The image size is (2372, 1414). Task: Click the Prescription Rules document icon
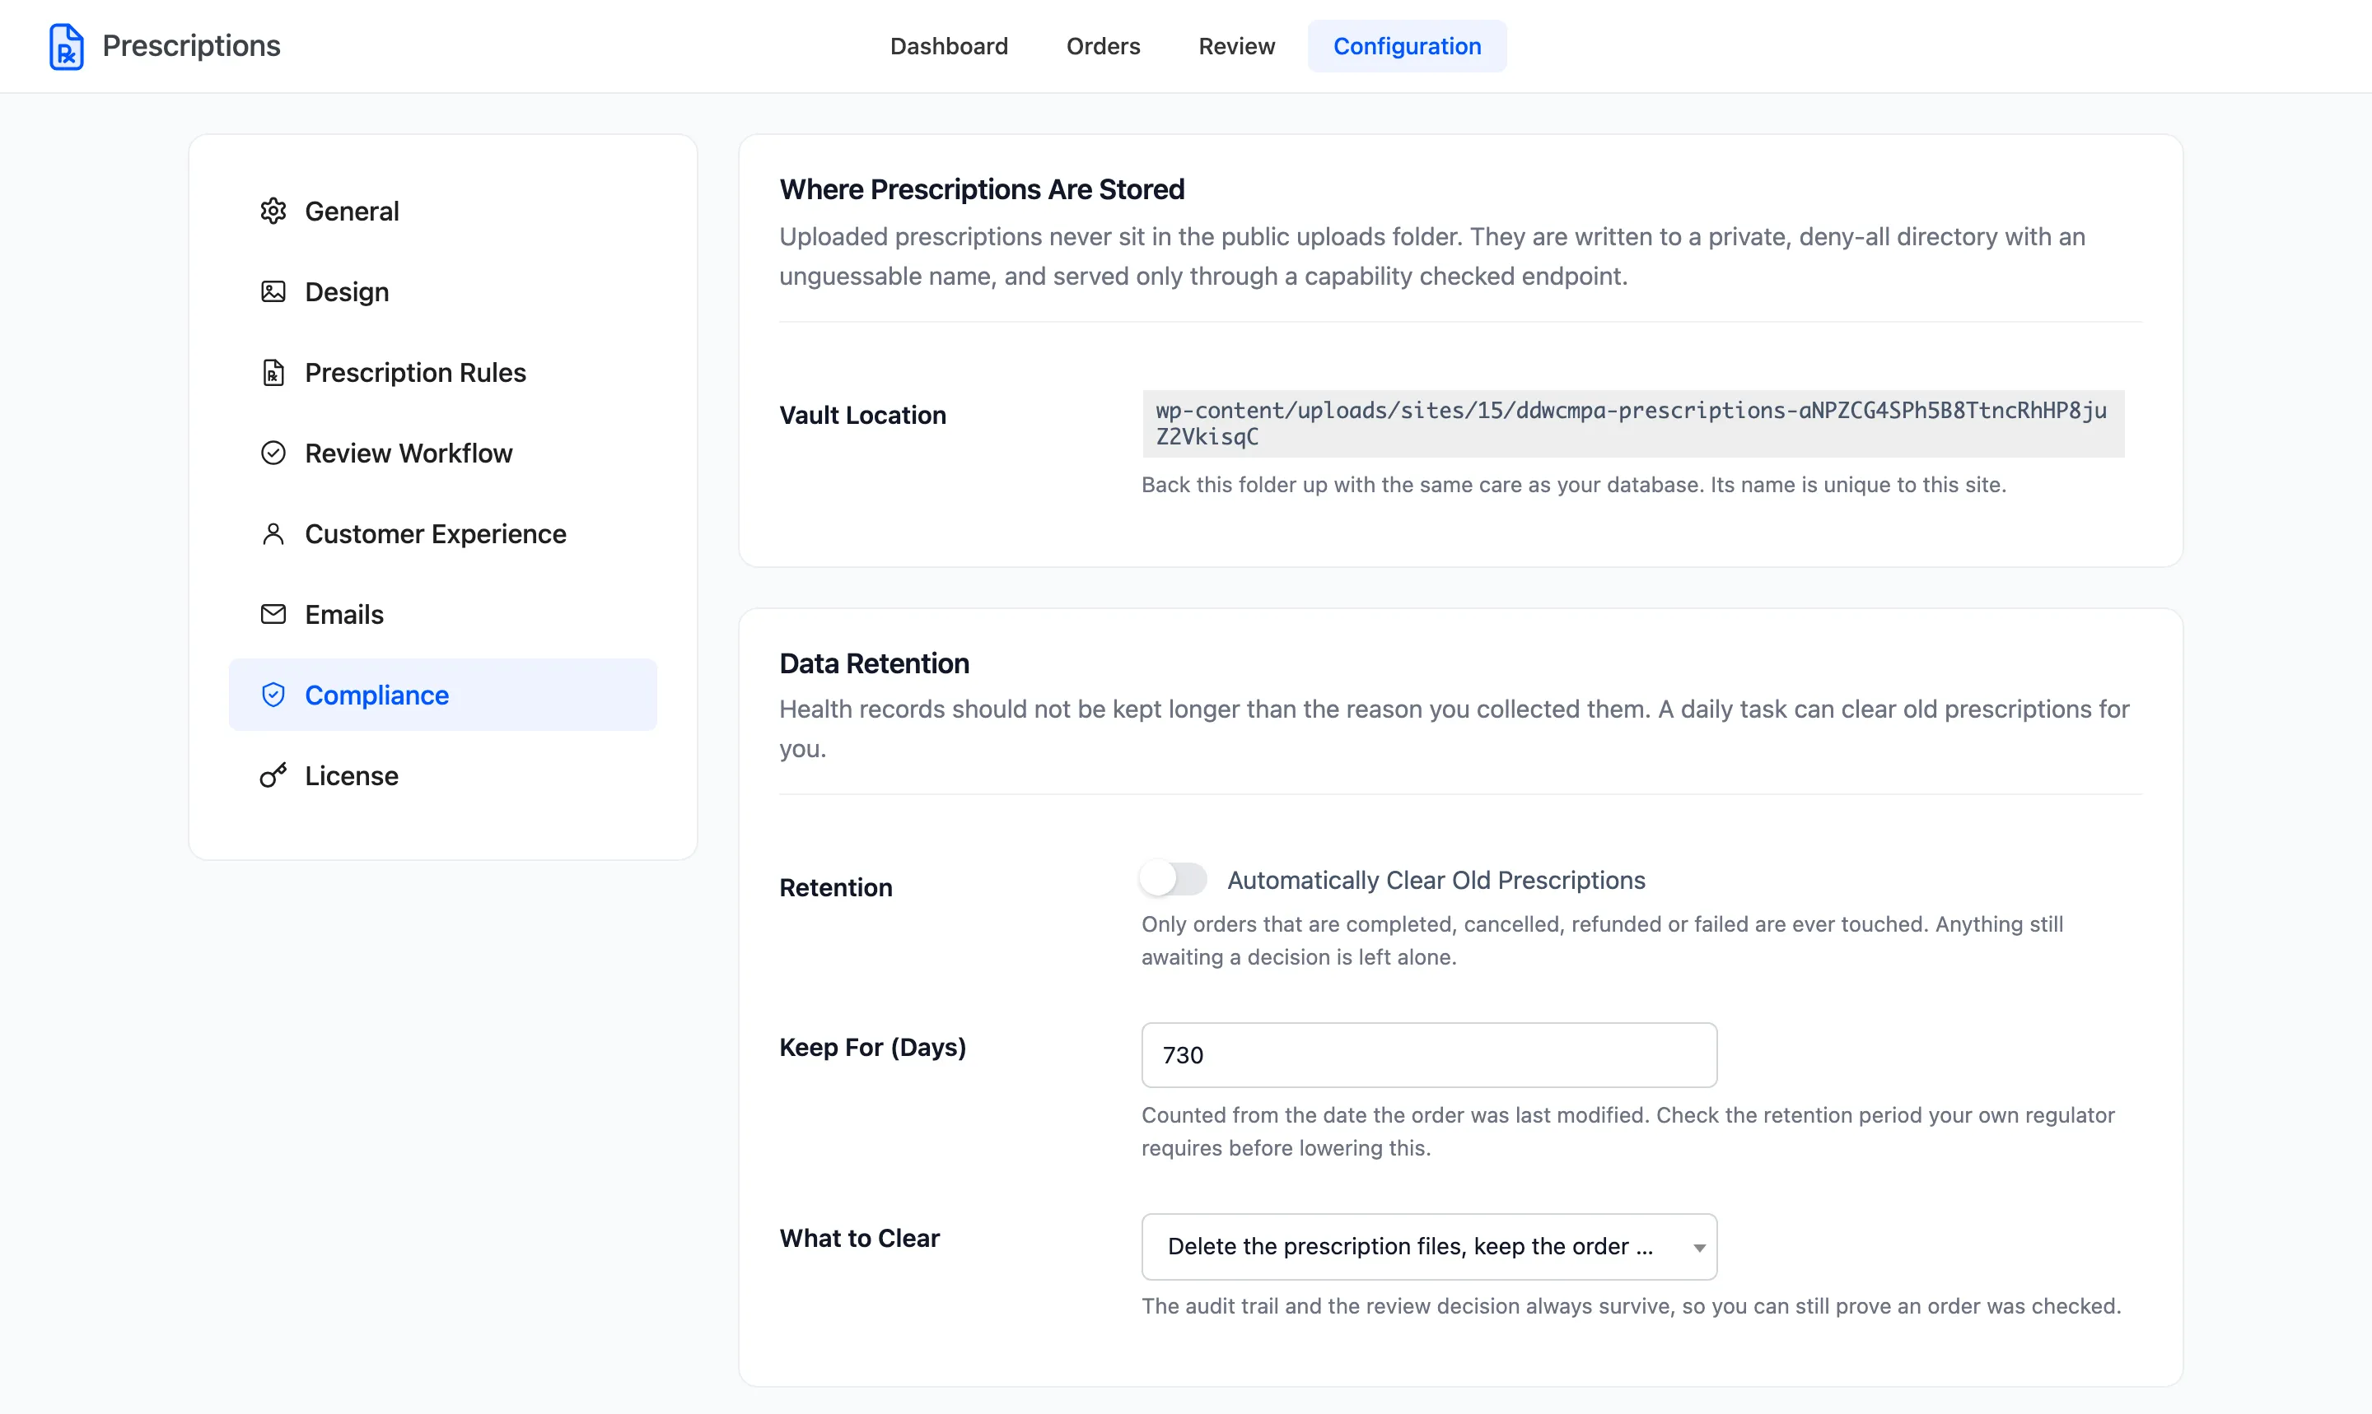point(273,373)
